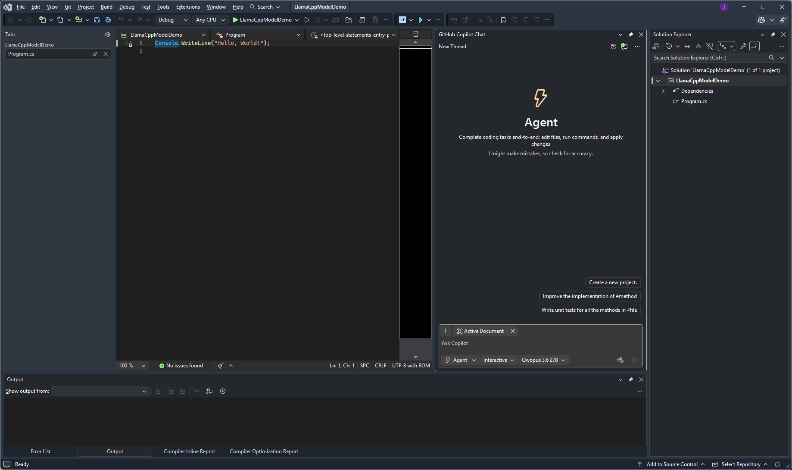The height and width of the screenshot is (470, 792).
Task: Switch to the Compiler Optimization Report tab
Action: (x=264, y=451)
